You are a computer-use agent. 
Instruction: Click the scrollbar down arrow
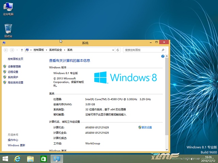point(167,149)
